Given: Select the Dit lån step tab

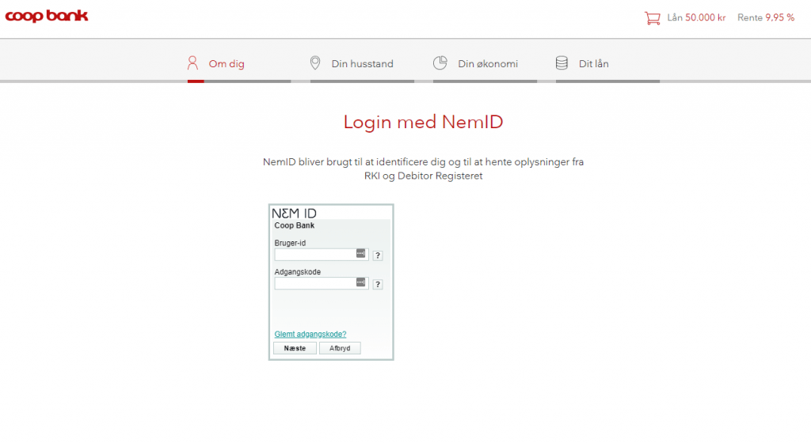Looking at the screenshot, I should pyautogui.click(x=607, y=64).
